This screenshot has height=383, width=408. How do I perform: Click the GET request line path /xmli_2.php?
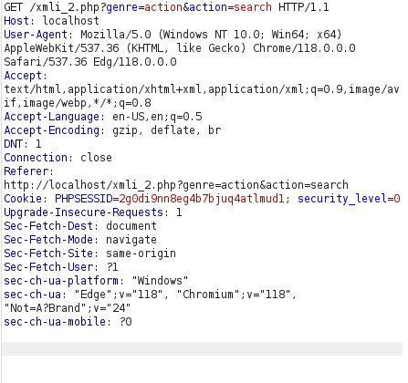(x=65, y=7)
